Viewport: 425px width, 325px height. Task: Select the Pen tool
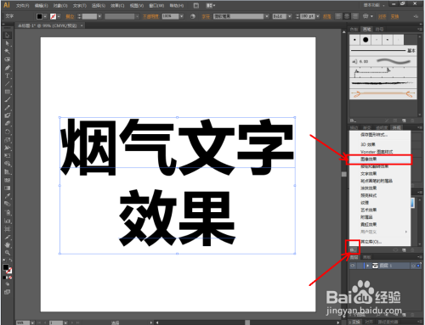pyautogui.click(x=8, y=68)
